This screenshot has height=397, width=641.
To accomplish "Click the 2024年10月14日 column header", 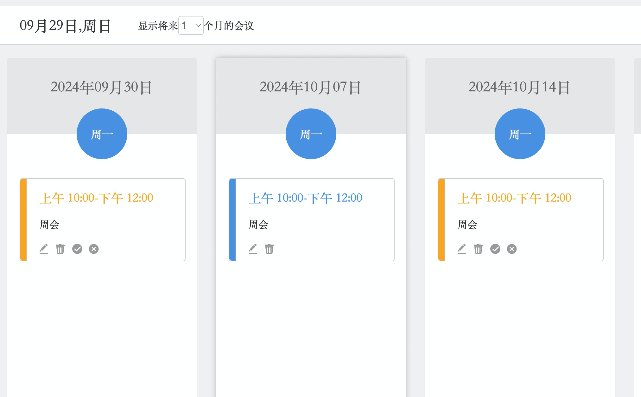I will pyautogui.click(x=519, y=87).
